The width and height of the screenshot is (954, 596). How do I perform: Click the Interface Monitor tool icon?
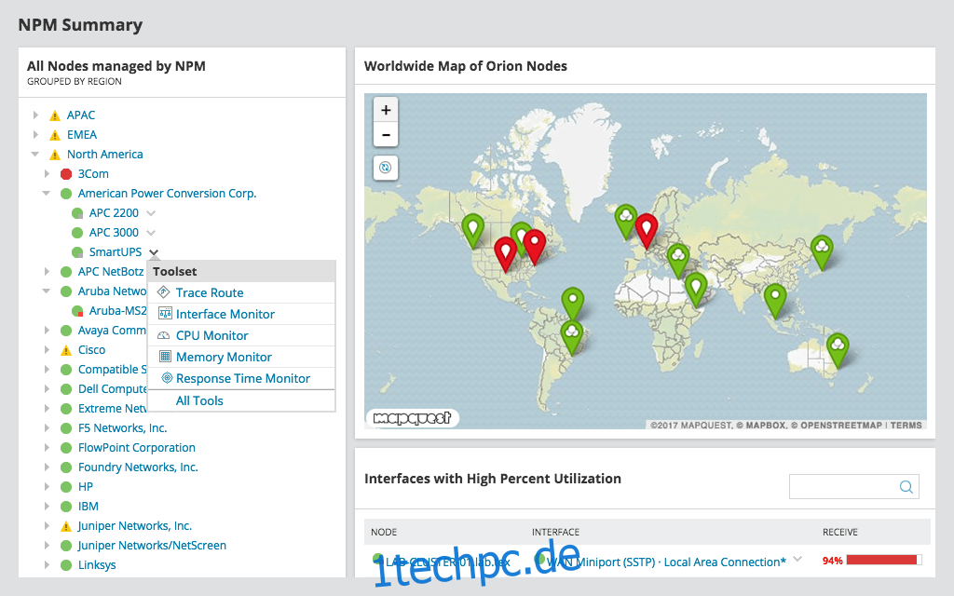tap(165, 314)
